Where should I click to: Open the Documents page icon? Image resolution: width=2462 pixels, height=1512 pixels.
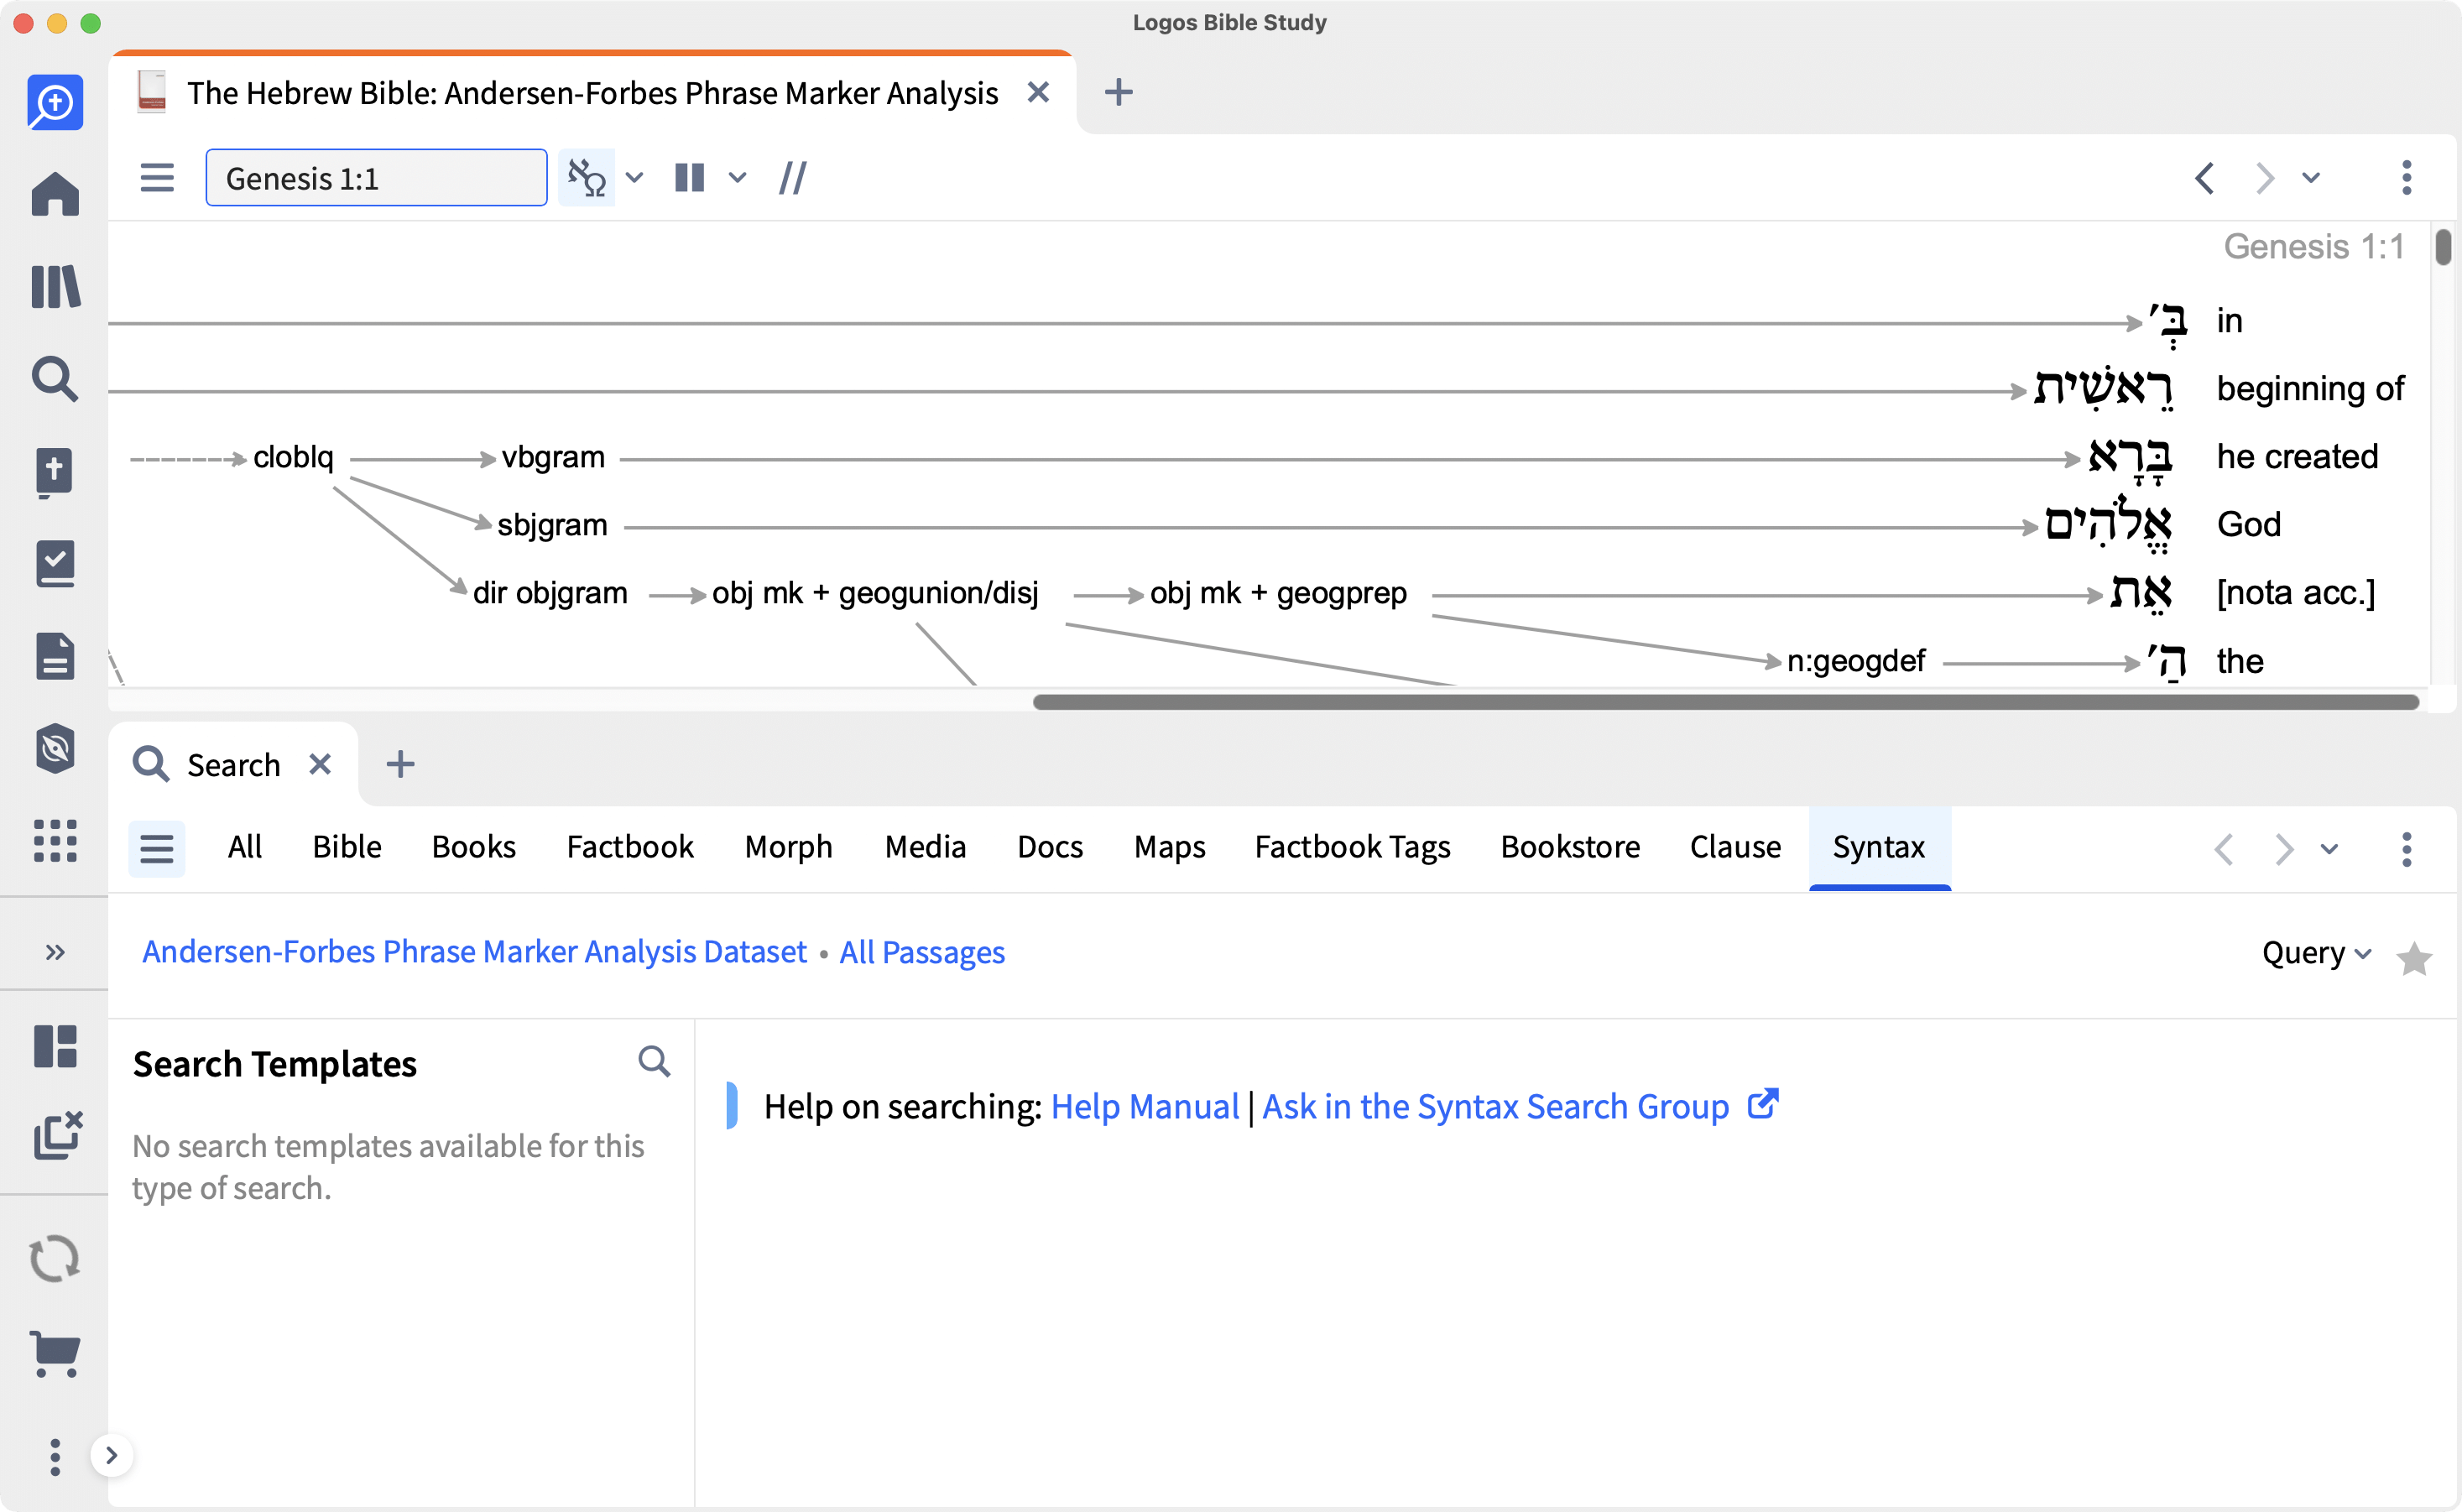tap(55, 656)
